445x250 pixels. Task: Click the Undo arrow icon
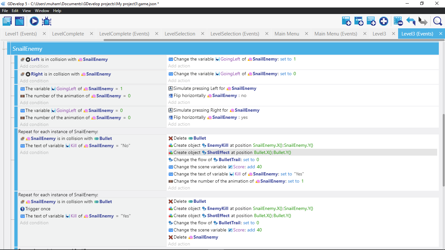pyautogui.click(x=410, y=21)
